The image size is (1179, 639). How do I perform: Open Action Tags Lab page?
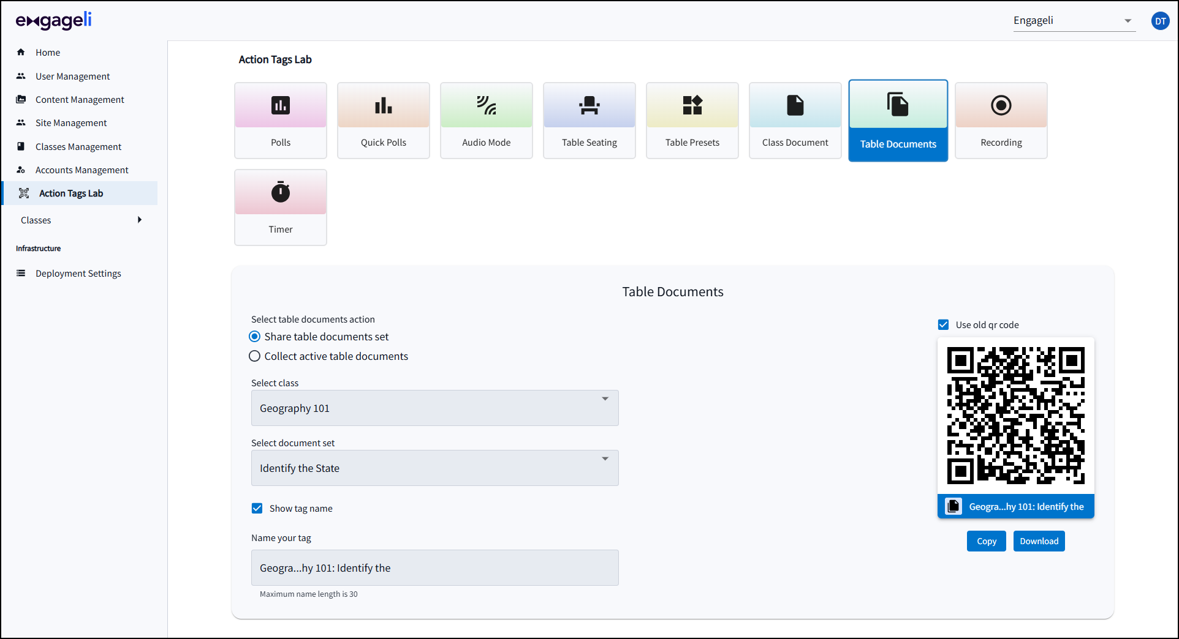pyautogui.click(x=80, y=193)
